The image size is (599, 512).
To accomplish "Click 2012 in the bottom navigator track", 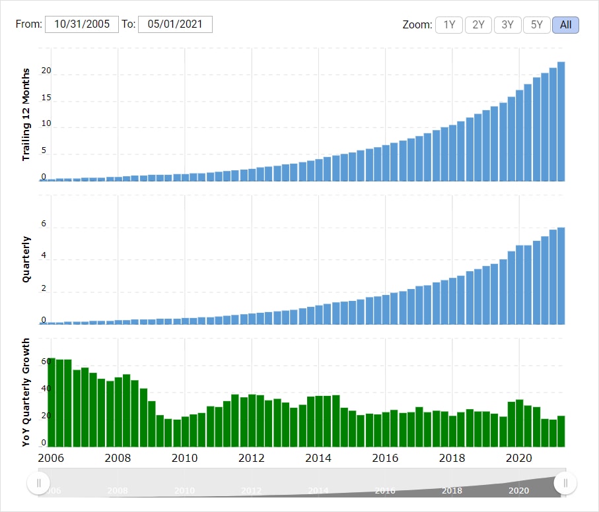I will click(251, 491).
